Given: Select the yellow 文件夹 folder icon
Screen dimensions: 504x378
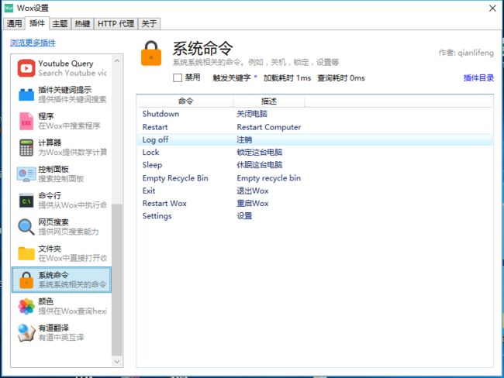Looking at the screenshot, I should pyautogui.click(x=26, y=253).
